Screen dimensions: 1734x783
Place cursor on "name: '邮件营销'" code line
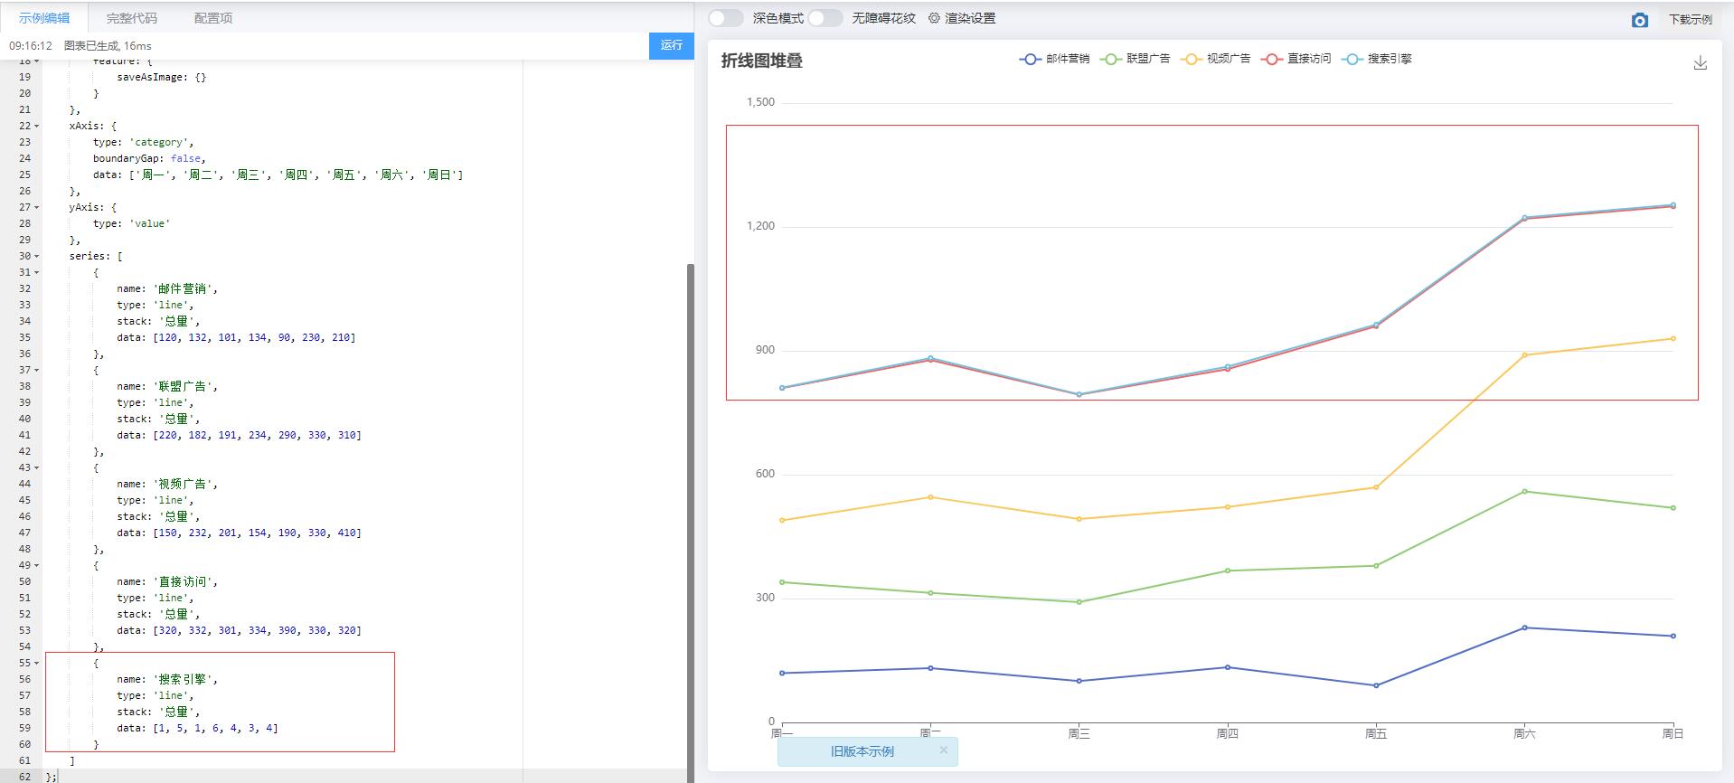coord(167,288)
